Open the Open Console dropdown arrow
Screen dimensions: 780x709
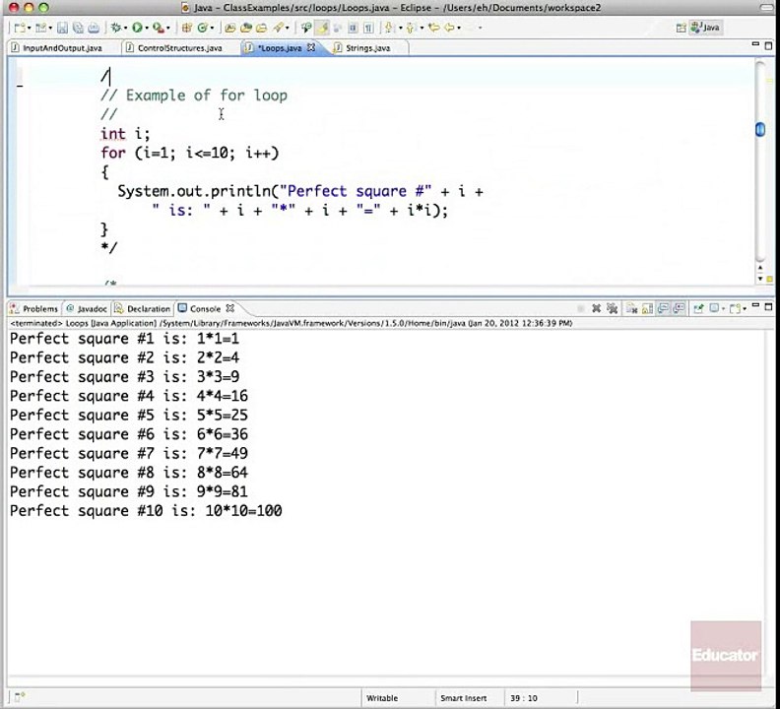coord(745,309)
